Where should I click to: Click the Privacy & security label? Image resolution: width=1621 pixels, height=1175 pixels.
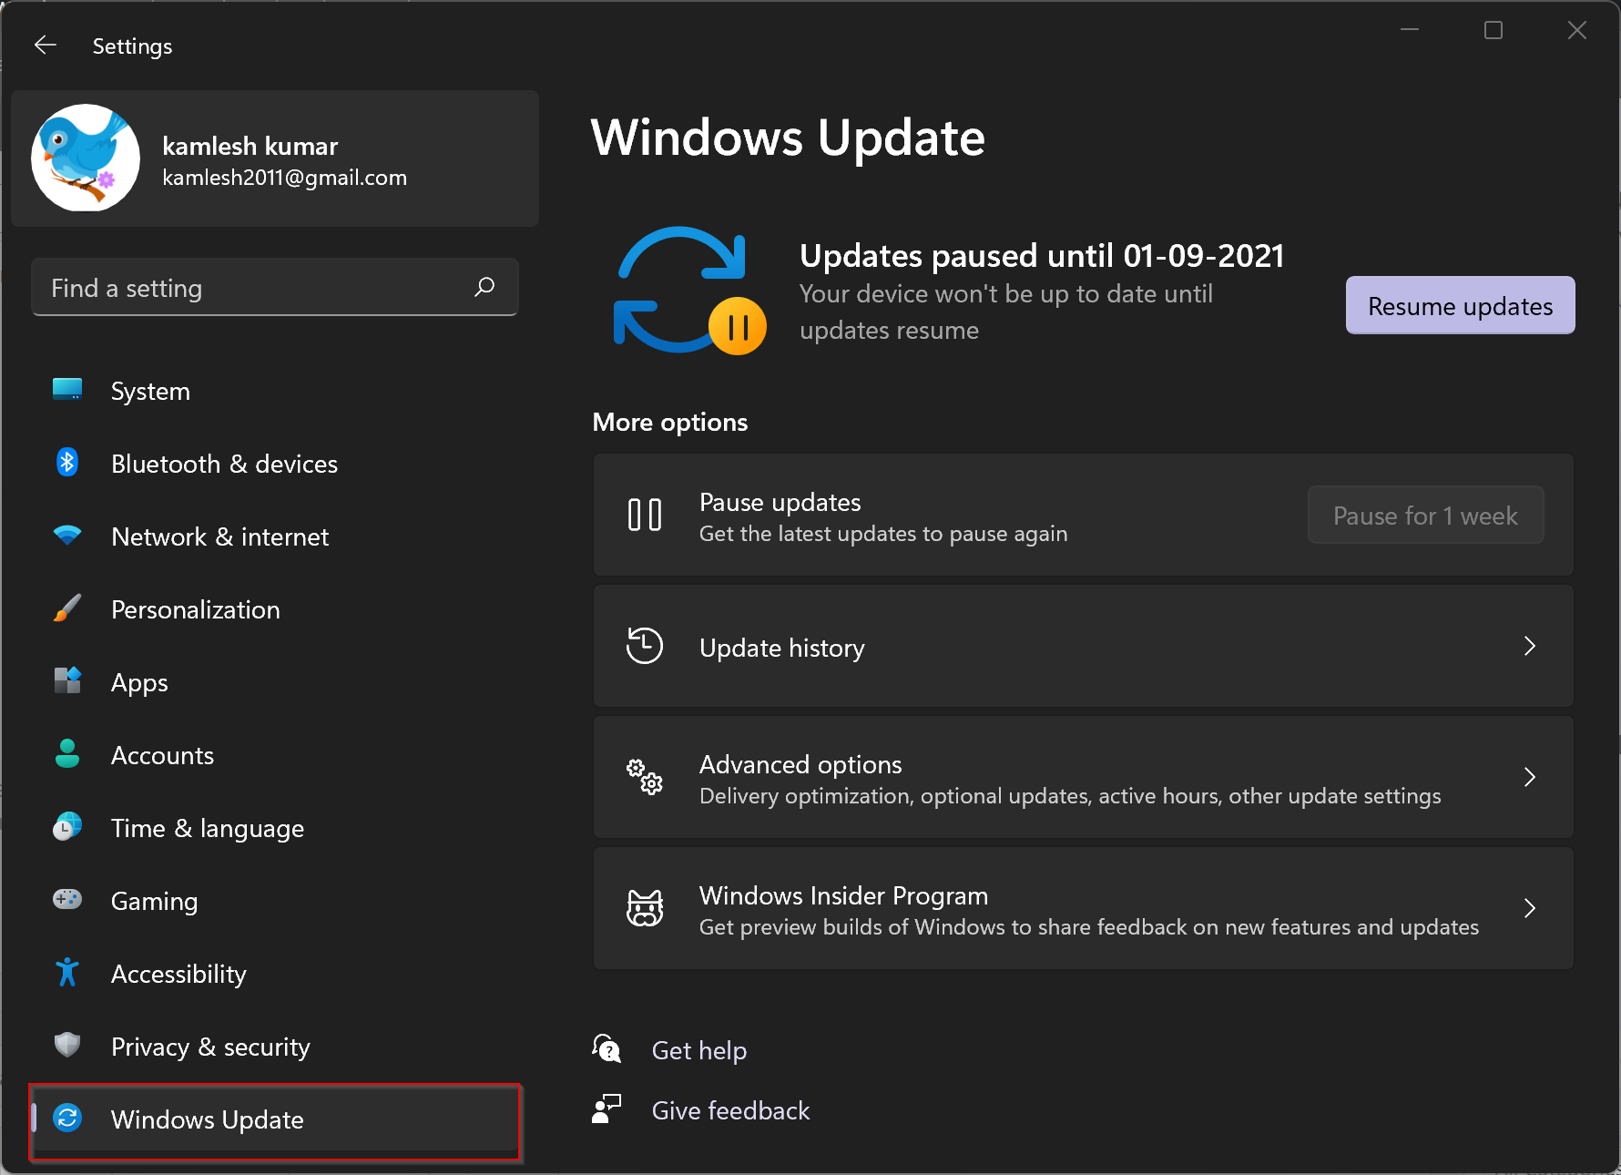pyautogui.click(x=210, y=1047)
